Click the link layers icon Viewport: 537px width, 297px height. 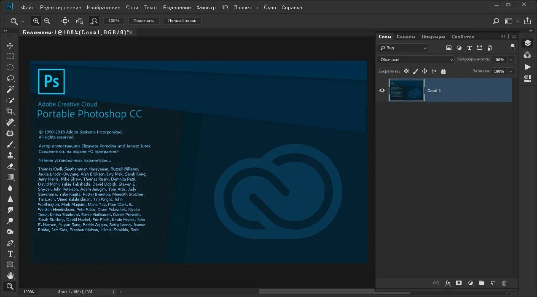(x=436, y=283)
